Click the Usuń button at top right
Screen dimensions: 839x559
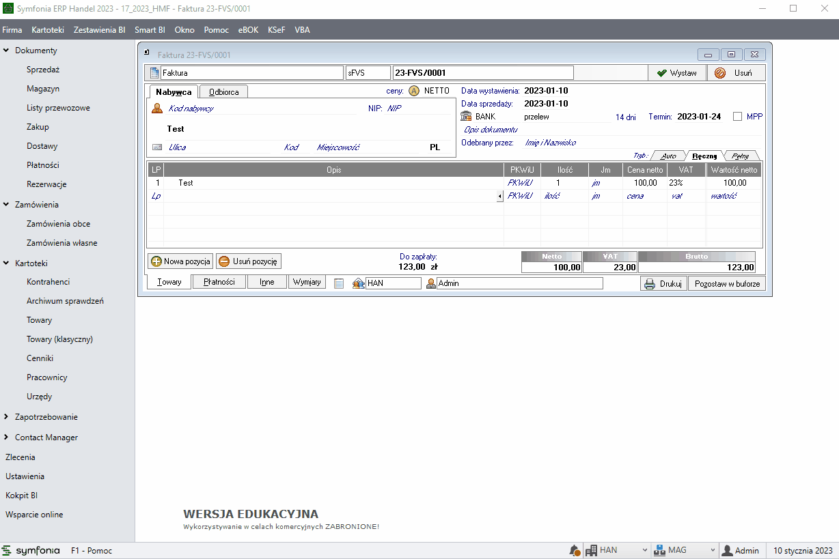(x=735, y=73)
